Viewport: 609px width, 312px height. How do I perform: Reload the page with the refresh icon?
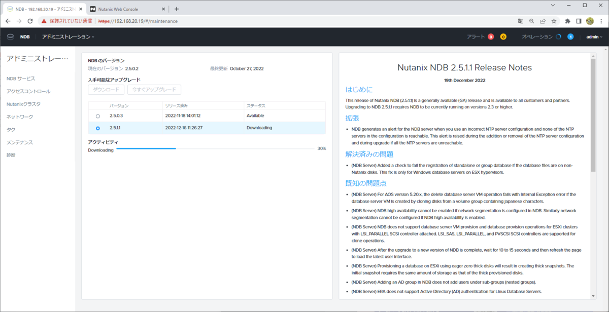pyautogui.click(x=30, y=21)
